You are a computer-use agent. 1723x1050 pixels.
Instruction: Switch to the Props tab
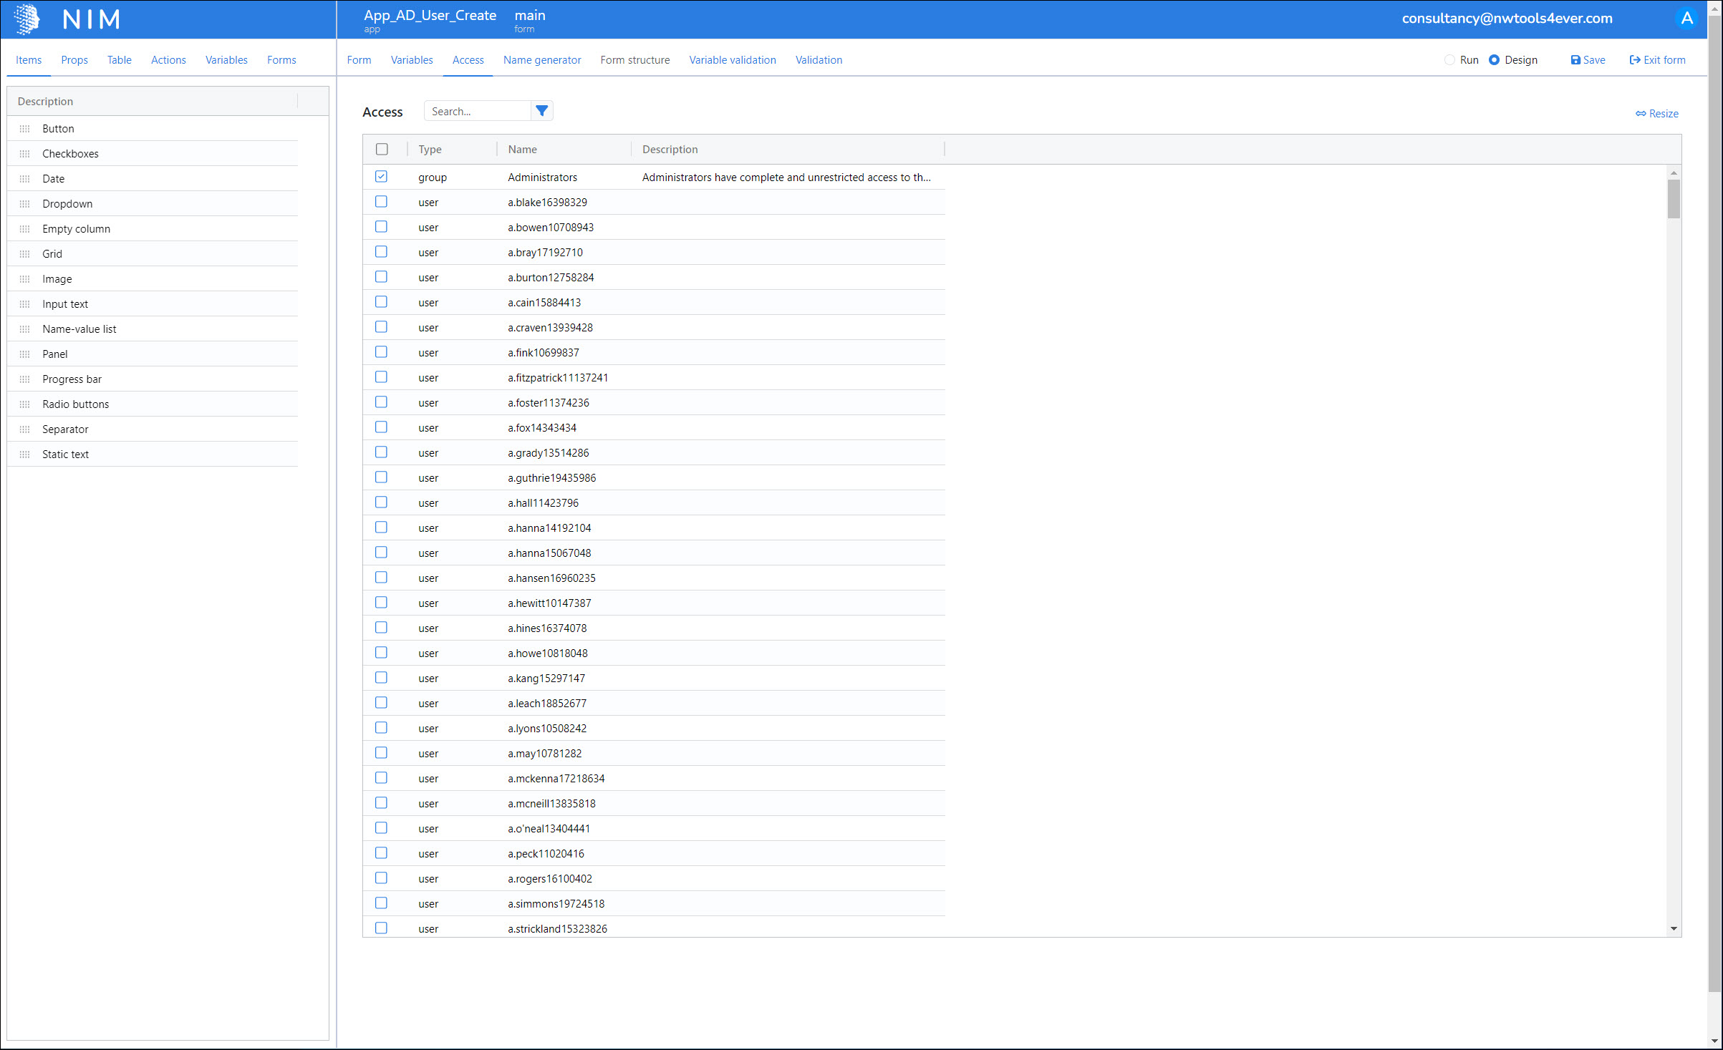pyautogui.click(x=74, y=60)
